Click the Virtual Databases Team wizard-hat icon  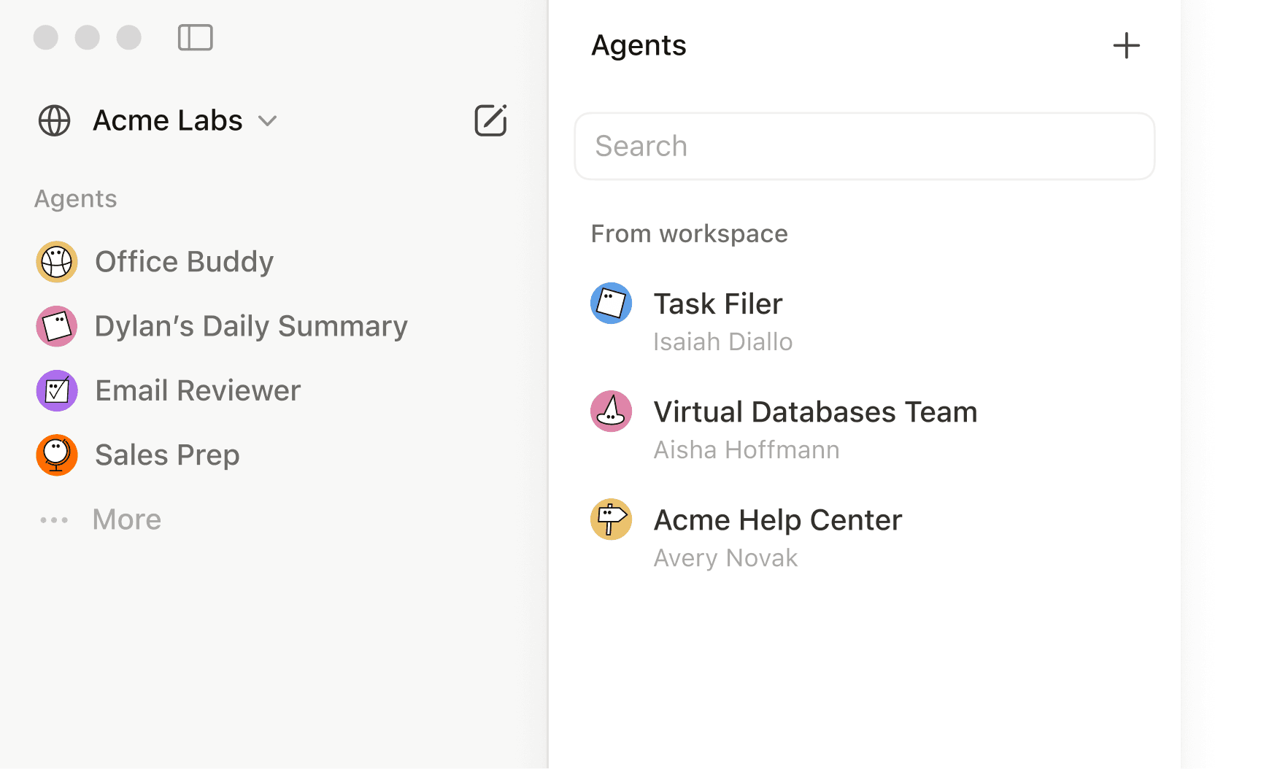pos(611,411)
